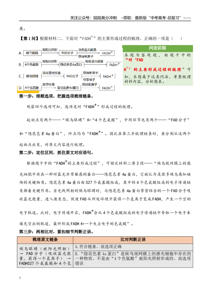Click the table cell "A.符合链条。故选项正确"
The image size is (210, 297).
tap(133, 247)
